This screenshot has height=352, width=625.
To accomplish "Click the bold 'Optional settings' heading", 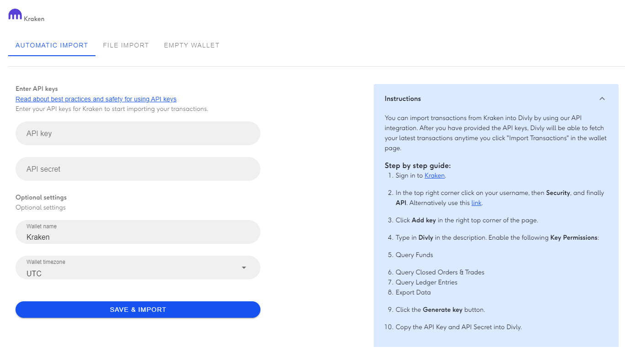I will pos(41,198).
